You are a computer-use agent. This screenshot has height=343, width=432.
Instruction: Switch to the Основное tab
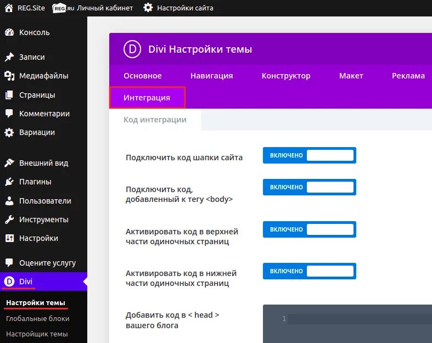[142, 76]
